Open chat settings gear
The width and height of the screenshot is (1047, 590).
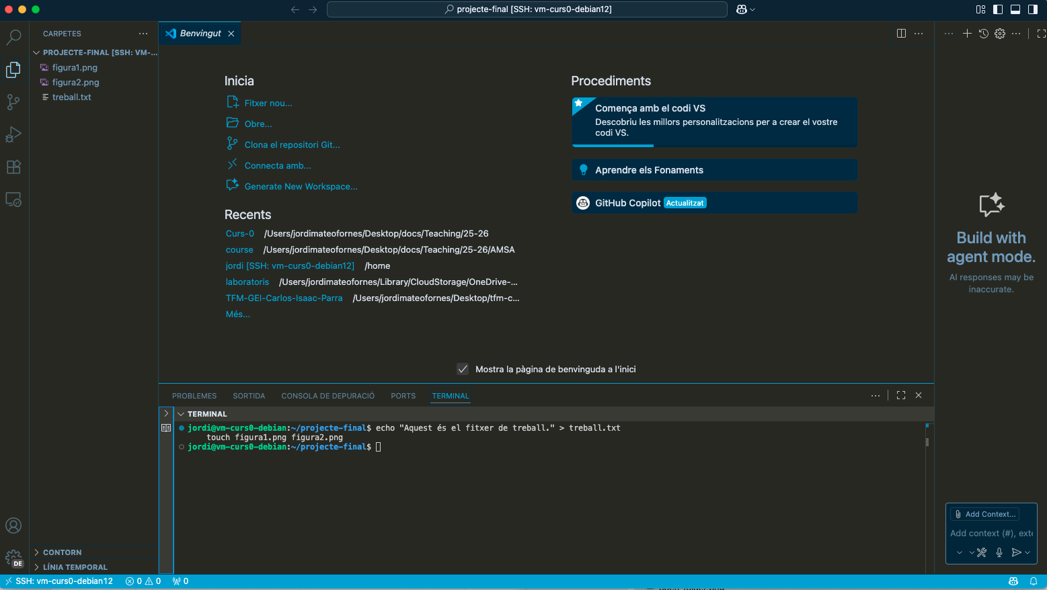click(1000, 34)
